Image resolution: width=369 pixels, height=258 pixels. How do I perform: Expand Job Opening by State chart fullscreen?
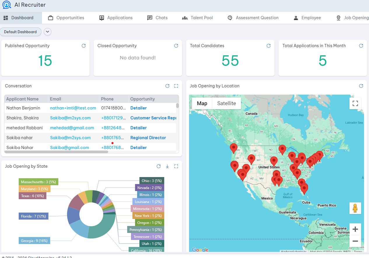[176, 166]
